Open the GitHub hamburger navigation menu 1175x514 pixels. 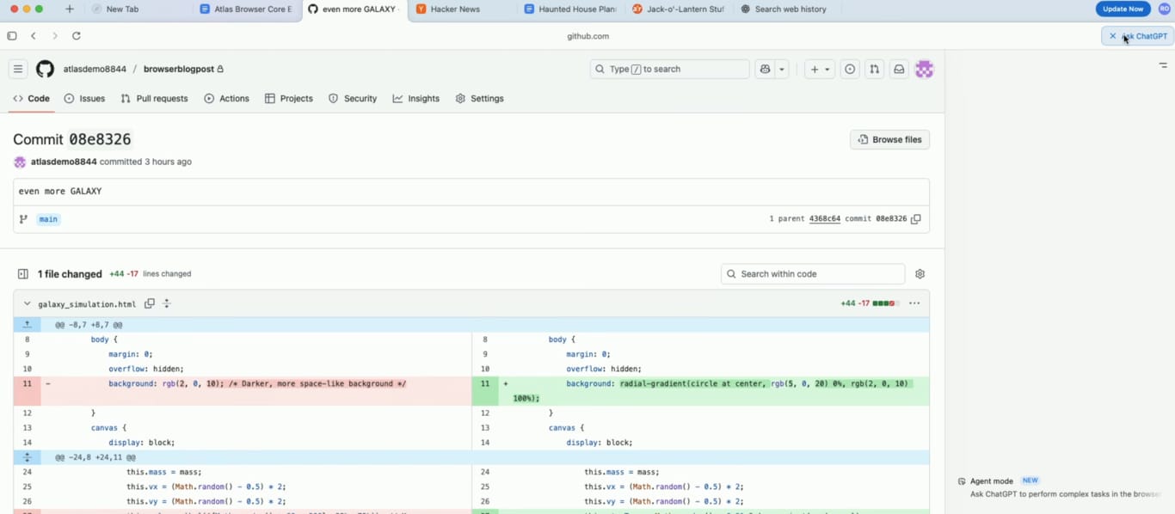(17, 69)
